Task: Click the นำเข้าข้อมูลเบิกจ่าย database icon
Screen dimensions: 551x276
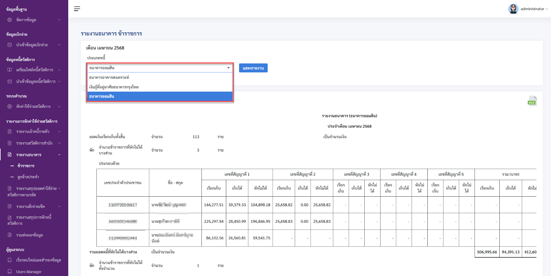Action: pos(10,45)
